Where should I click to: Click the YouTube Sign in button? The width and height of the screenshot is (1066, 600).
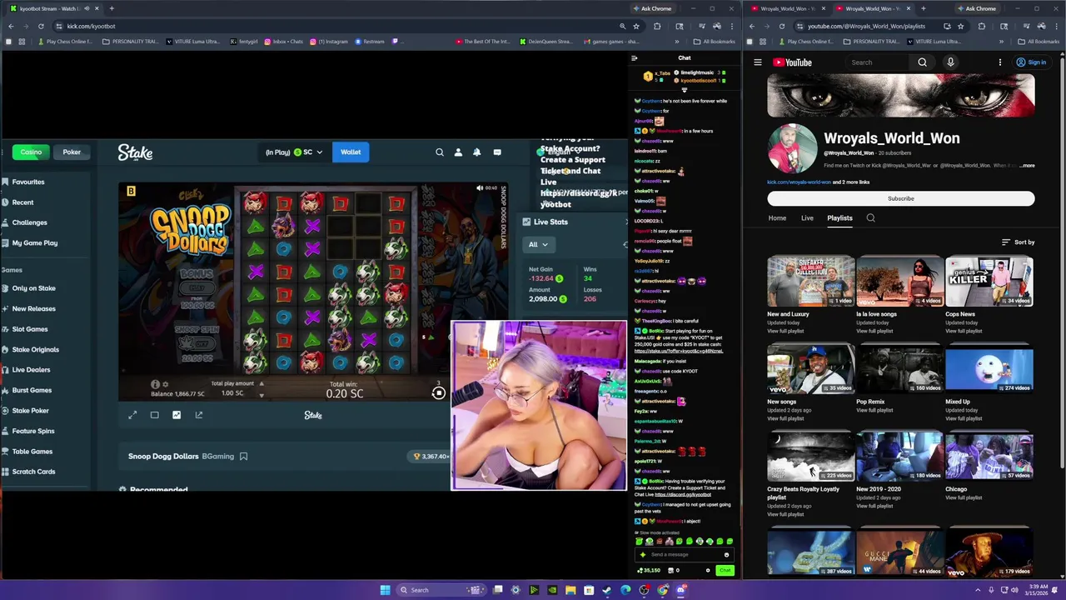pos(1031,62)
